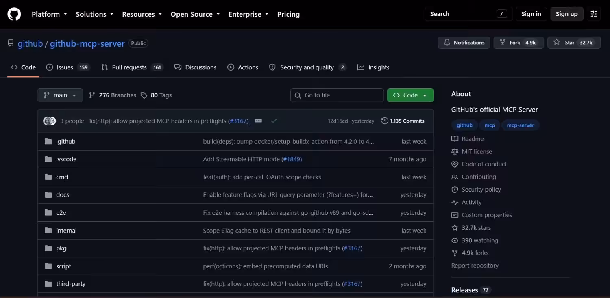Open the Releases 77 heading link

[x=471, y=290]
